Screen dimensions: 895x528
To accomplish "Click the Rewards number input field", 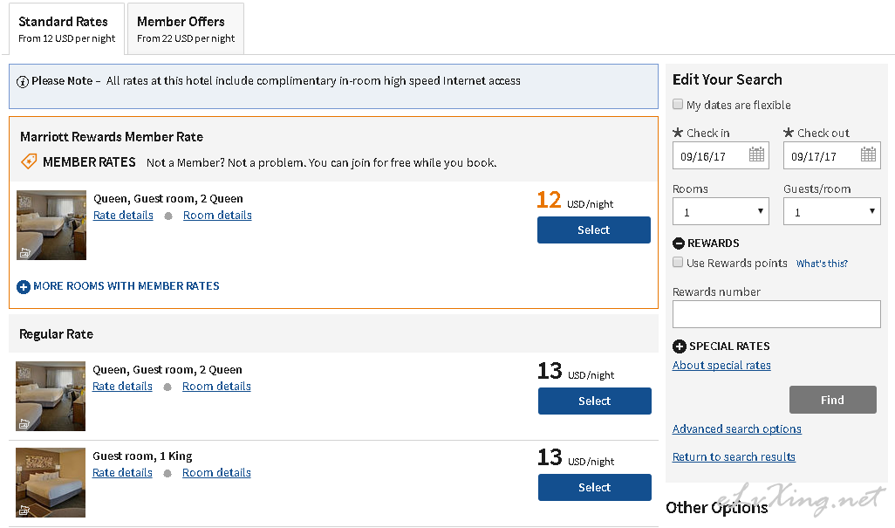I will 776,314.
